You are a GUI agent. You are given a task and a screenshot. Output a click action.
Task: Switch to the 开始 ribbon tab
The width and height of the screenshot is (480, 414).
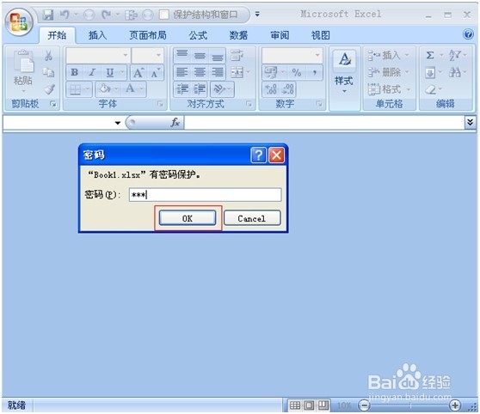pyautogui.click(x=57, y=35)
